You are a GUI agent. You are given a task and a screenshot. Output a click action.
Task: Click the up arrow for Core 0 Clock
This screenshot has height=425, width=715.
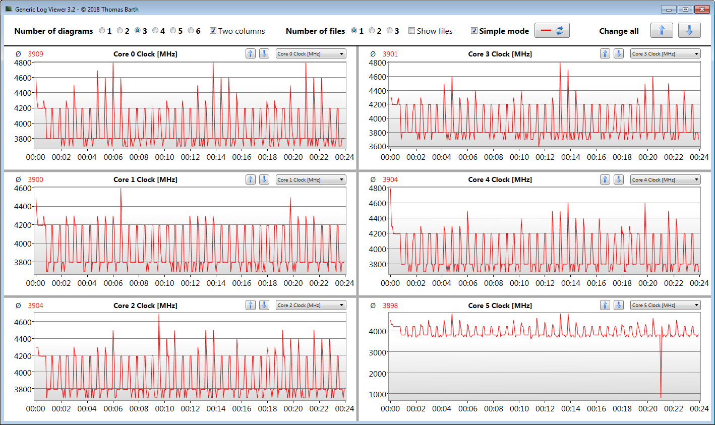(251, 54)
